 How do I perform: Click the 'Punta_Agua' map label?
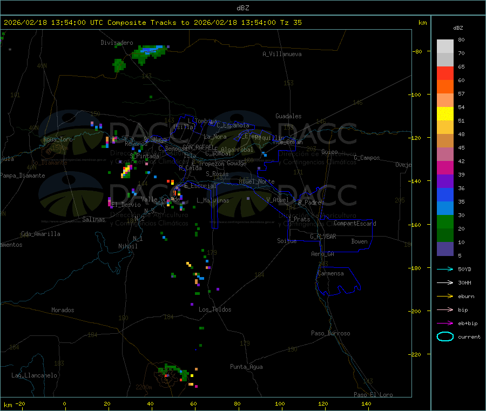(246, 367)
